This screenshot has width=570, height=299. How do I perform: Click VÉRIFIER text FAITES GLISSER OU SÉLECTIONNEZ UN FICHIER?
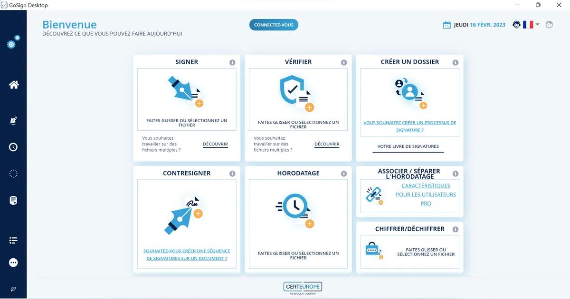[298, 125]
